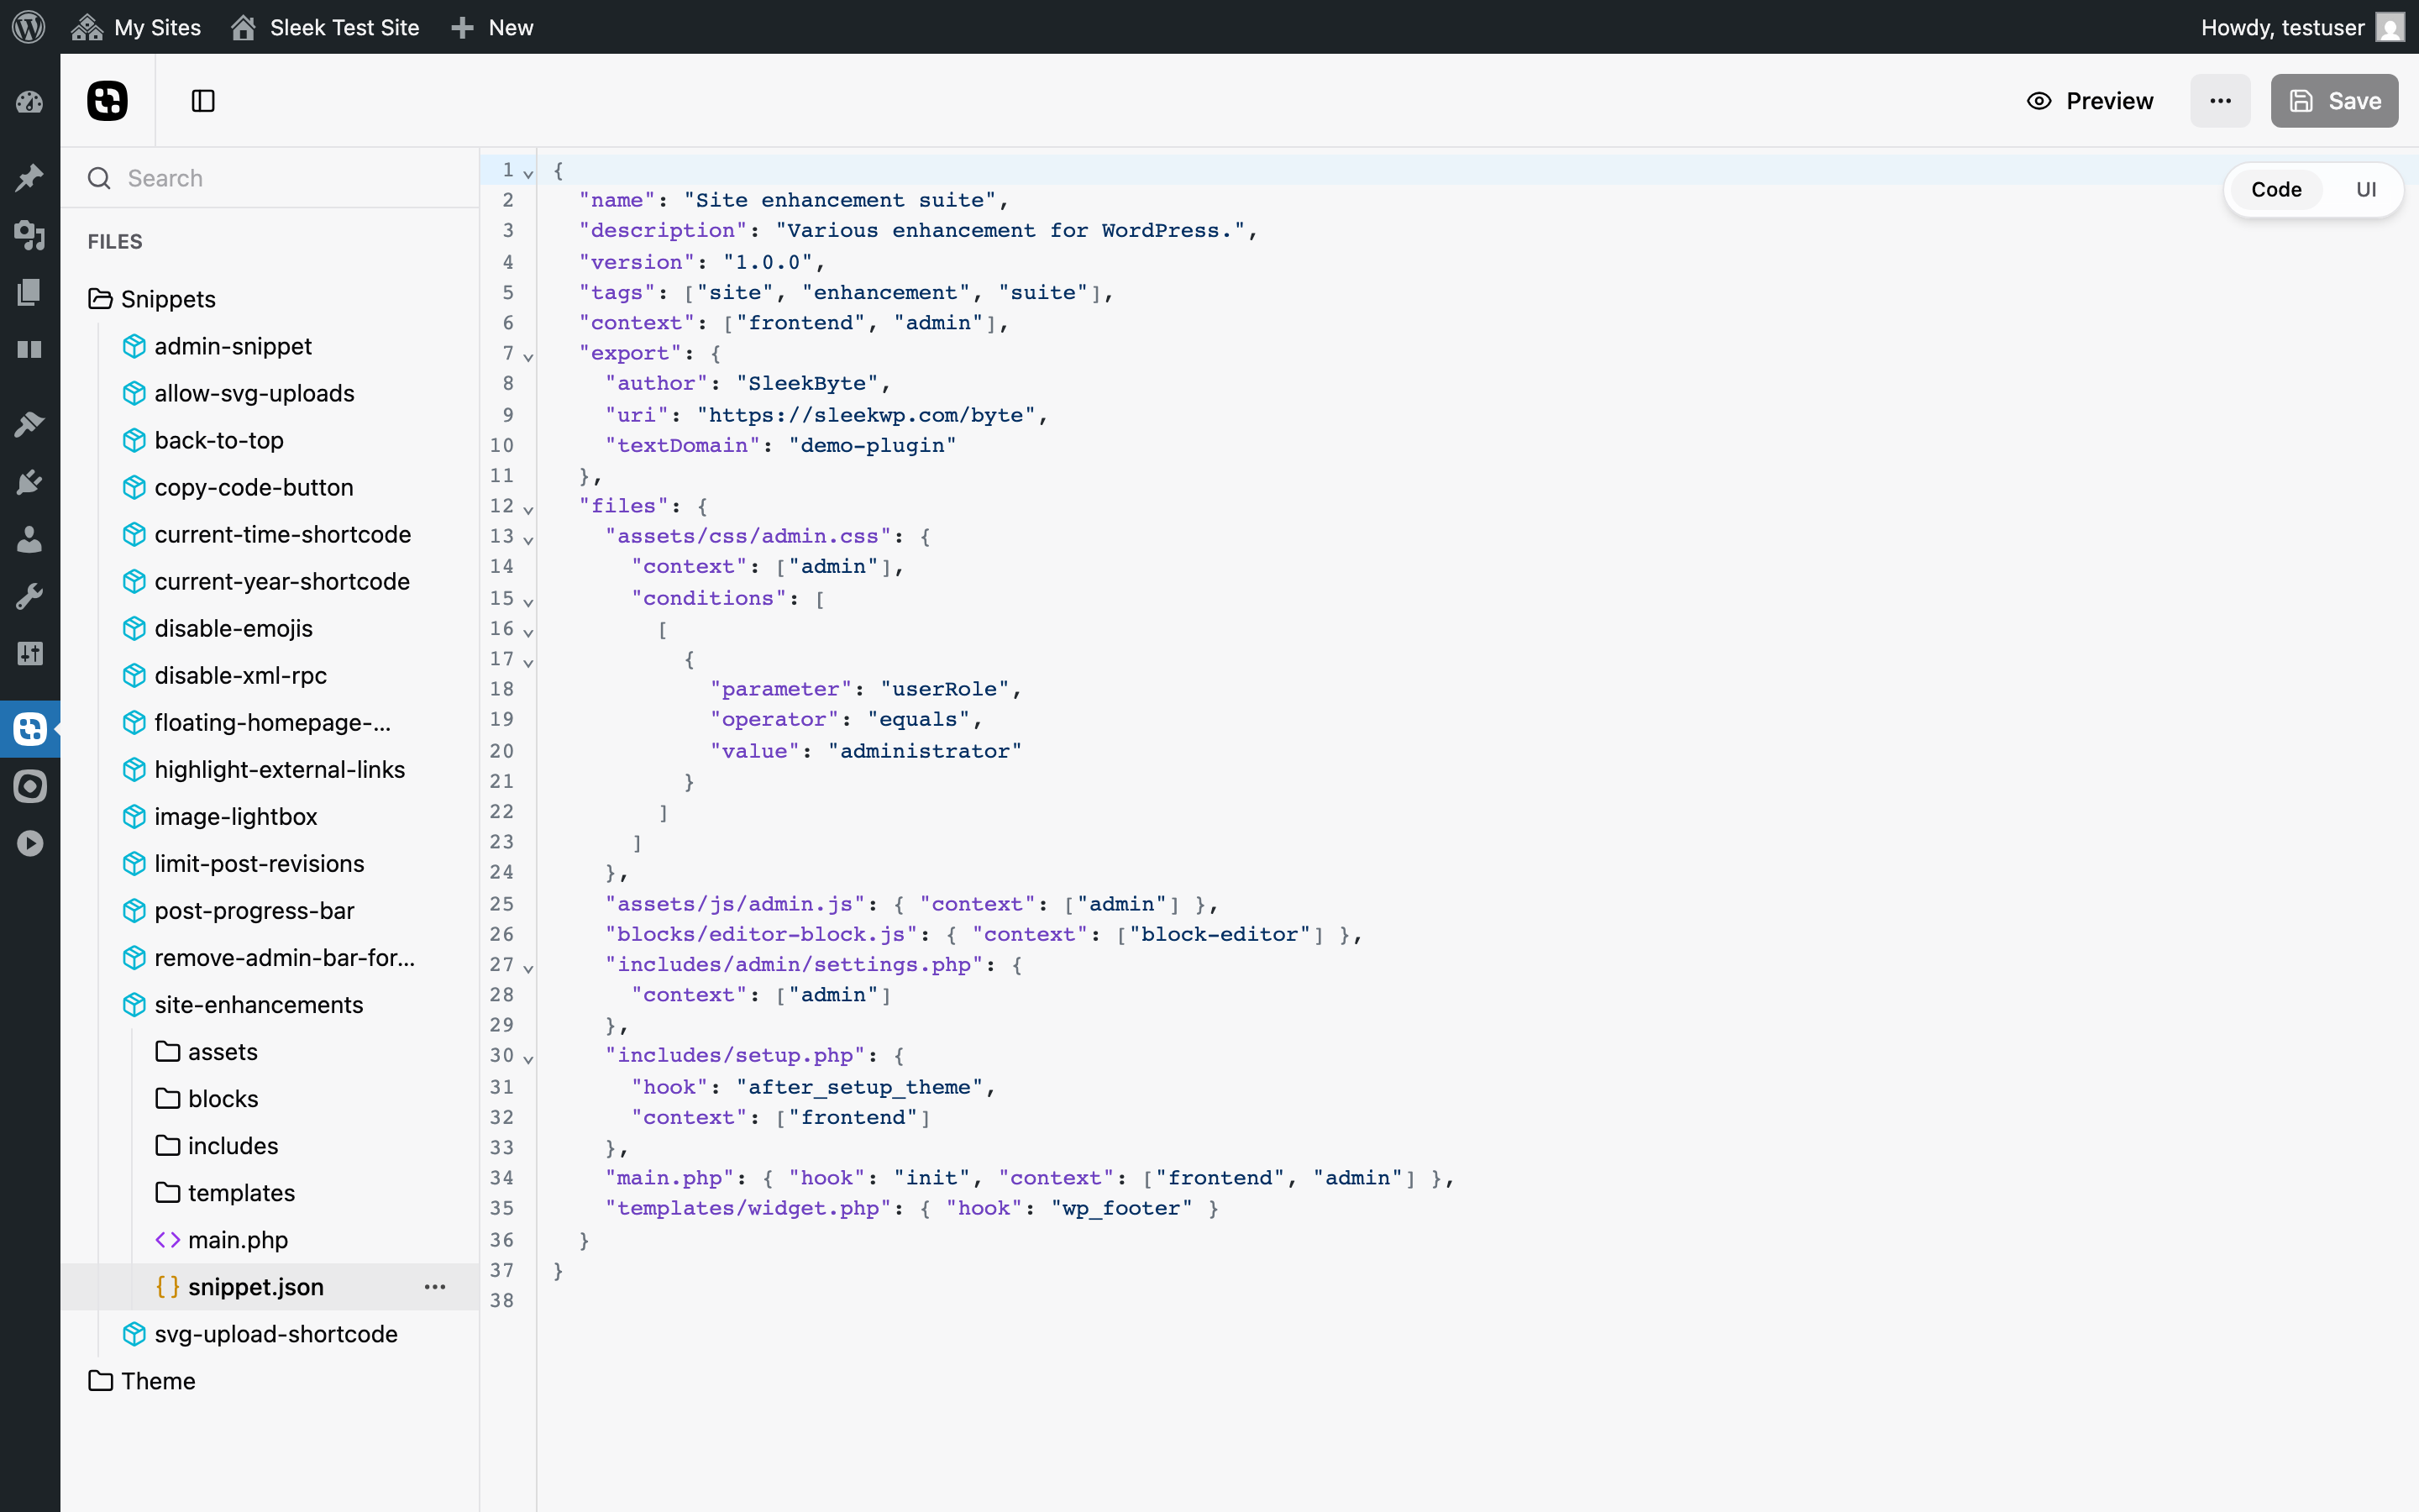Fold the admin.css block at line 13
This screenshot has height=1512, width=2419.
tap(529, 539)
